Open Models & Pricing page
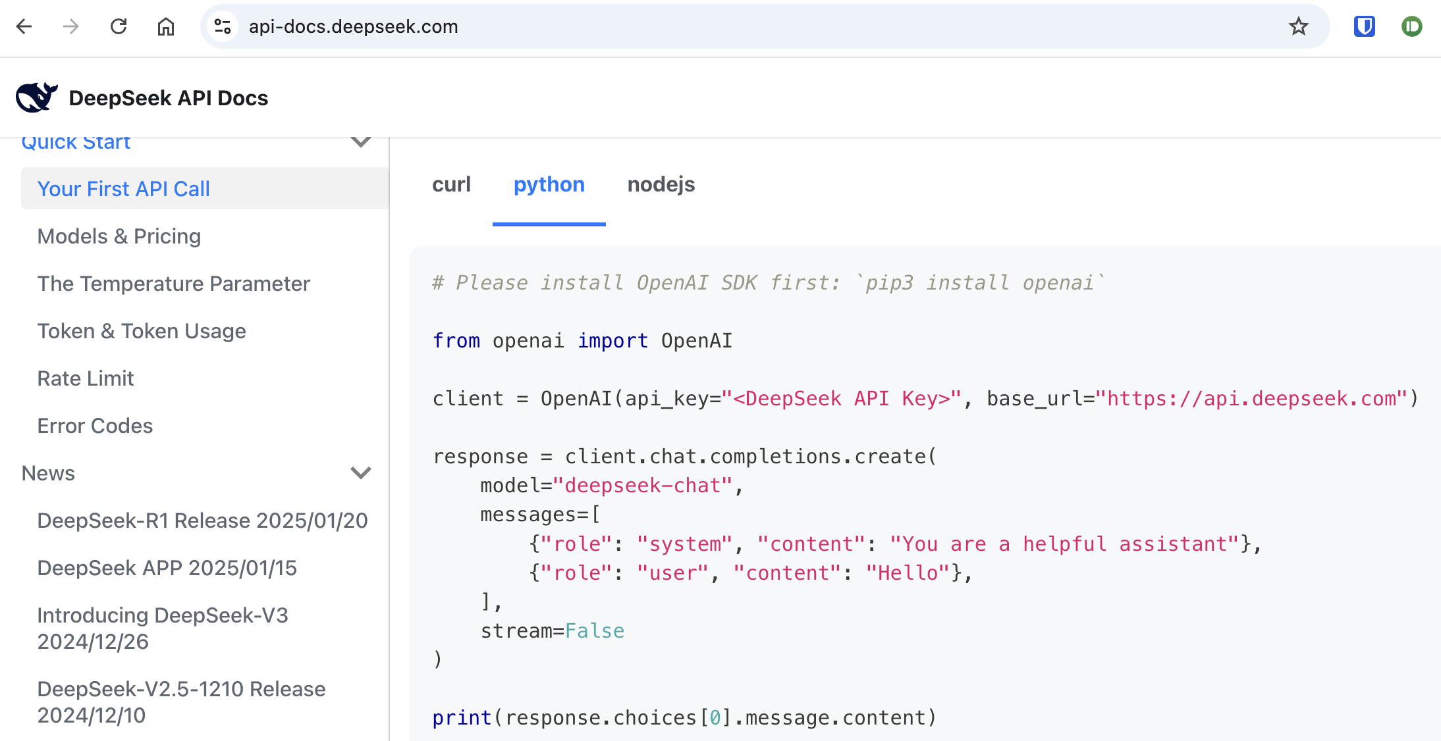The width and height of the screenshot is (1441, 741). (x=119, y=236)
